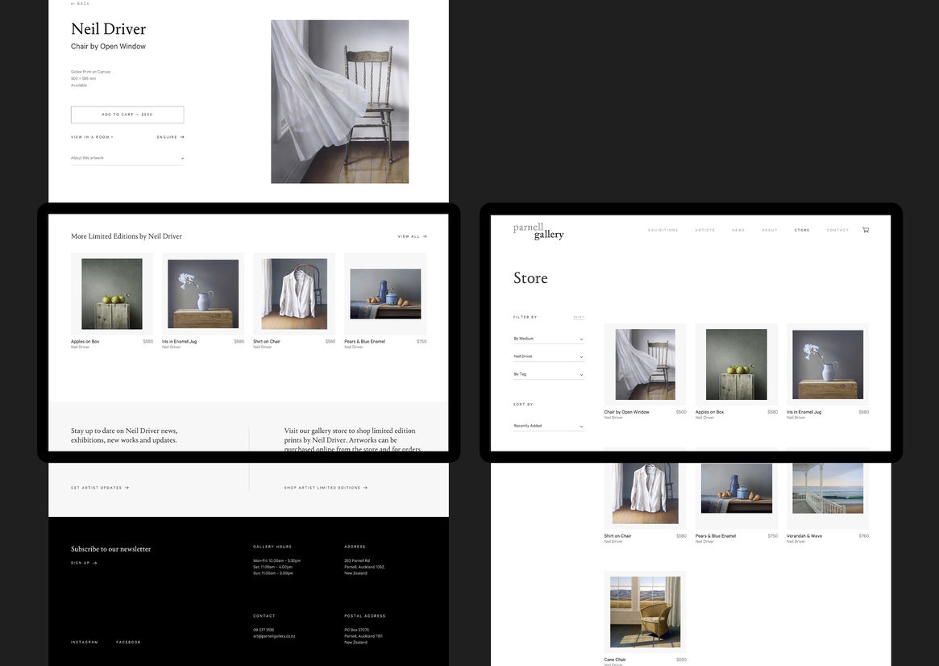Click the newsletter Sign Up link
This screenshot has height=666, width=939.
[84, 563]
